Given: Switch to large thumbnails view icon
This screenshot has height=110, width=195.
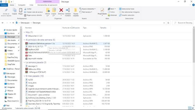Looking at the screenshot, I should click(193, 108).
